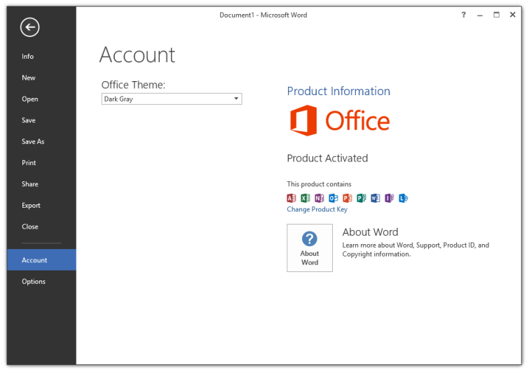Click the Publisher app icon
529x370 pixels.
(x=362, y=199)
